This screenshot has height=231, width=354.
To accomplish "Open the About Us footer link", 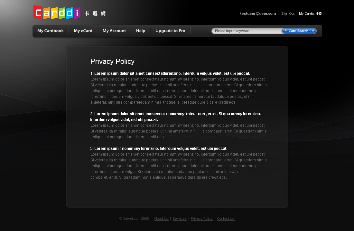I will click(161, 219).
